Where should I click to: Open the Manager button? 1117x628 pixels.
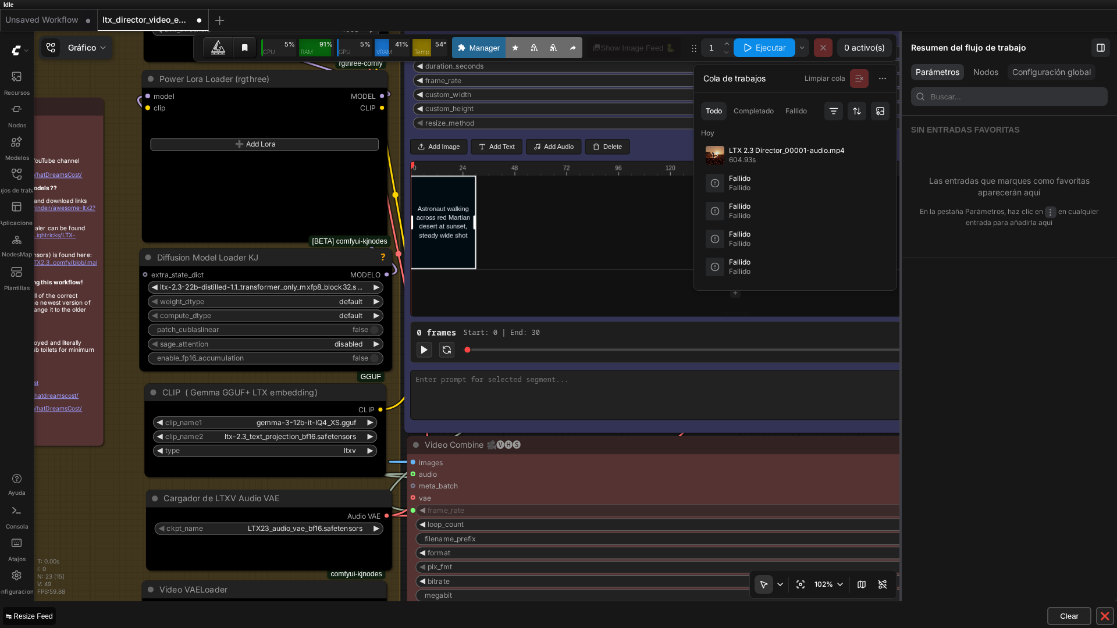[x=478, y=48]
